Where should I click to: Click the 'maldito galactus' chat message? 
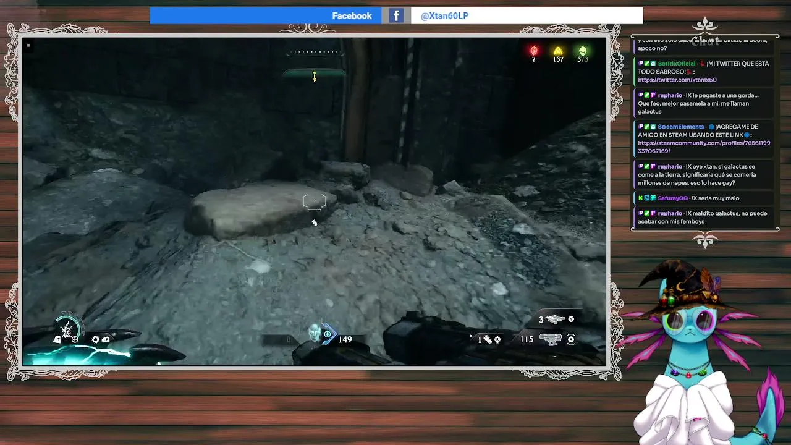coord(702,218)
